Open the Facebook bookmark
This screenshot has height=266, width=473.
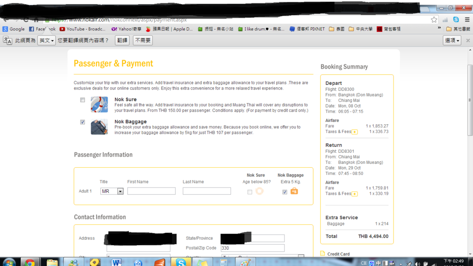(x=42, y=29)
